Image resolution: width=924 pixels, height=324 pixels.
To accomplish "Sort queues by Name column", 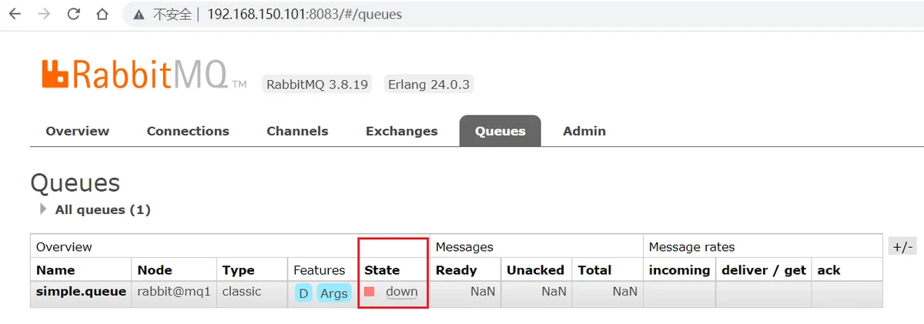I will pyautogui.click(x=55, y=270).
